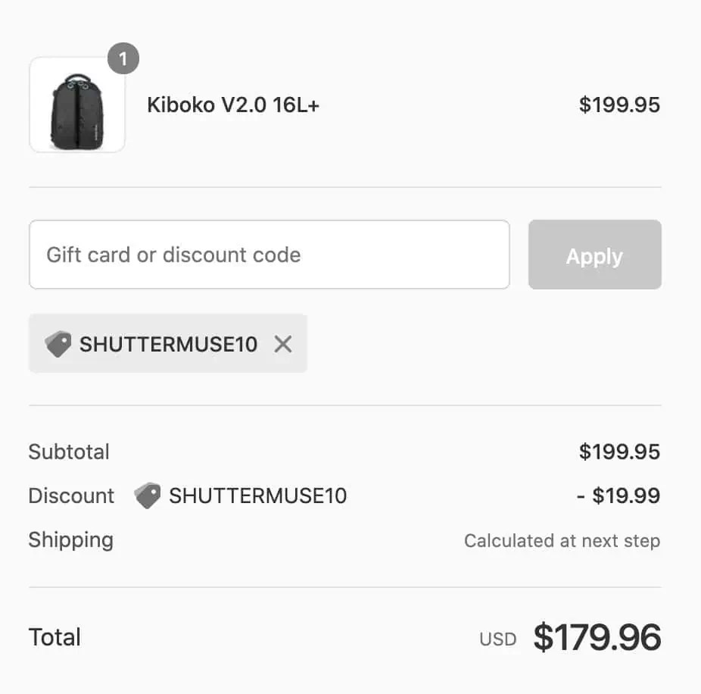Click the quantity badge showing 1

[x=123, y=58]
